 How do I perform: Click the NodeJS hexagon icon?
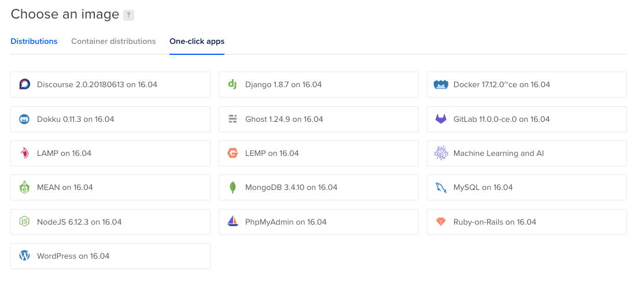coord(24,222)
